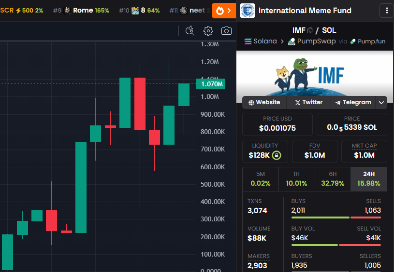394x272 pixels.
Task: Click the 1.070M current price label
Action: coord(211,84)
